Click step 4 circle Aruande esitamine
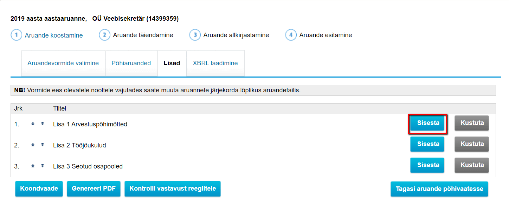Screen dimensions: 509x212 pyautogui.click(x=291, y=35)
